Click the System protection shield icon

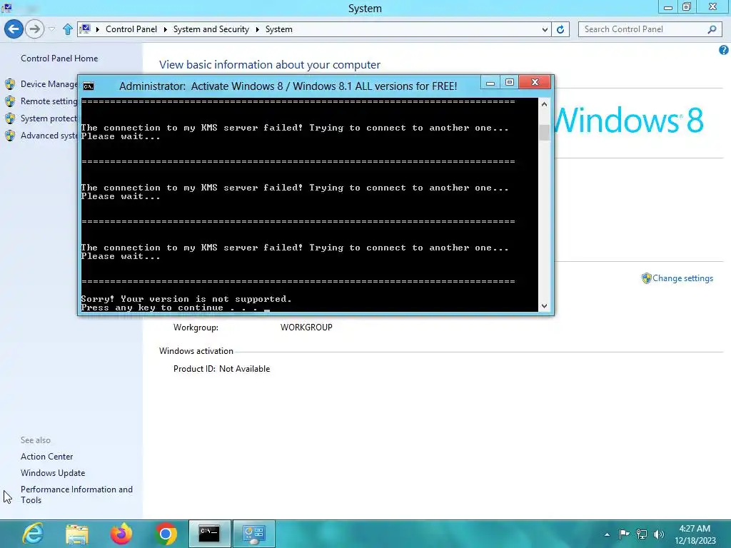(10, 118)
